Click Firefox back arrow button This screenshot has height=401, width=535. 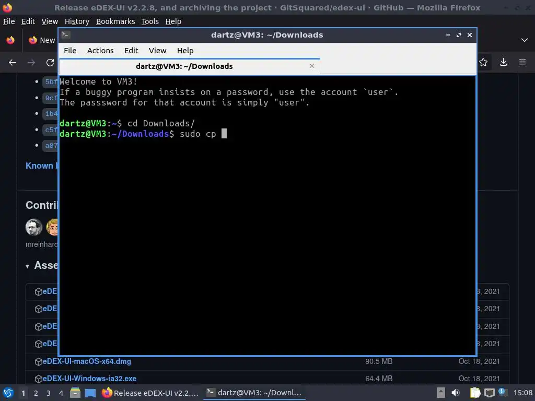(x=13, y=63)
